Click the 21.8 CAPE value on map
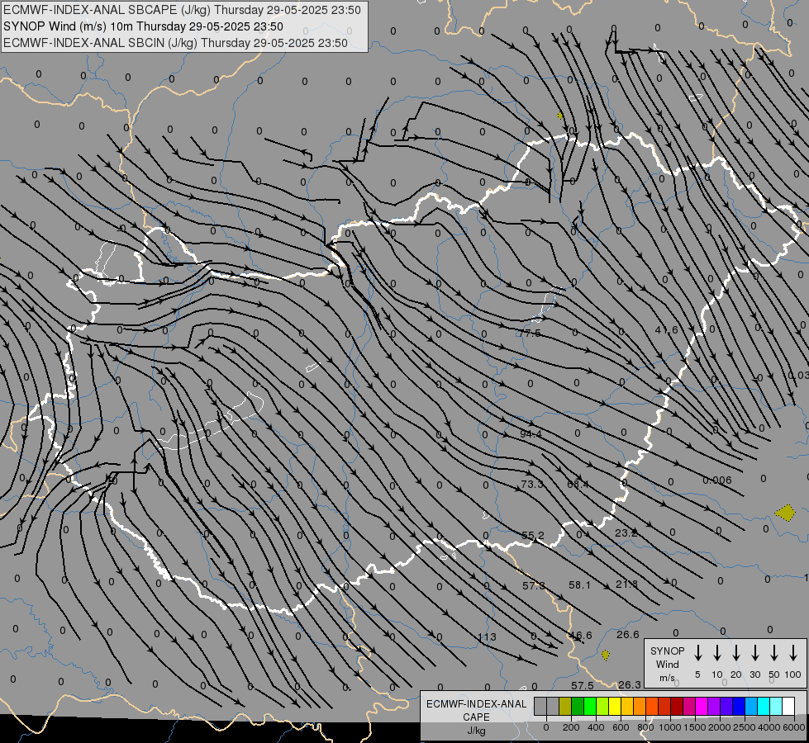This screenshot has width=809, height=743. point(627,584)
